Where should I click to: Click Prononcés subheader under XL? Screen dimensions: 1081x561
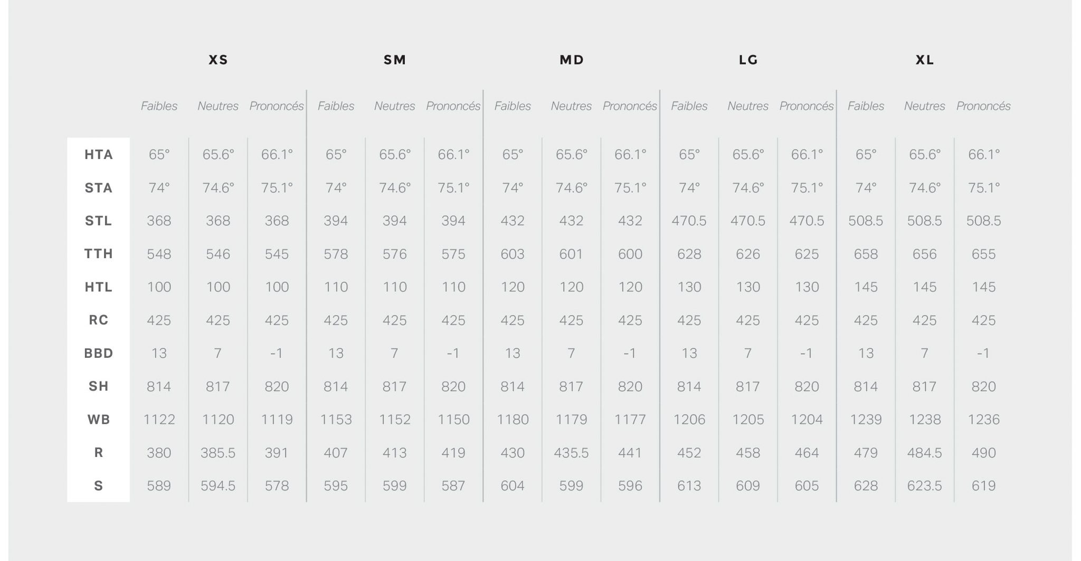click(x=983, y=106)
